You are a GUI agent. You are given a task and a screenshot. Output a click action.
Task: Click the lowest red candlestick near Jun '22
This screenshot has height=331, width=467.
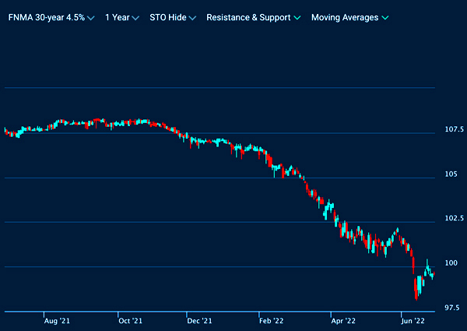tap(416, 291)
